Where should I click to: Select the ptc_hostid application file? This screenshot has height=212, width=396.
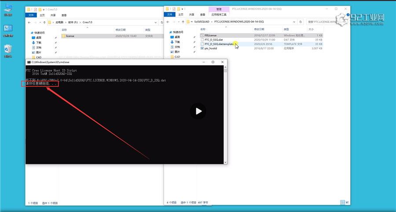tap(261, 48)
